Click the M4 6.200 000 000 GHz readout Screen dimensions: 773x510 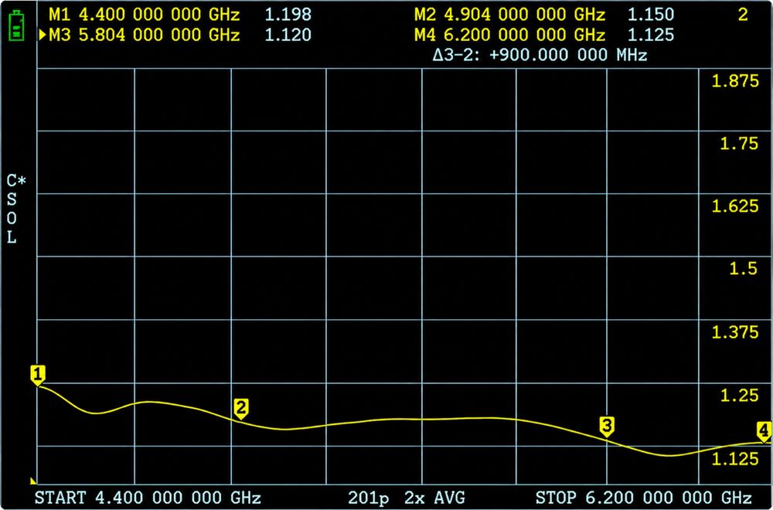click(x=509, y=35)
